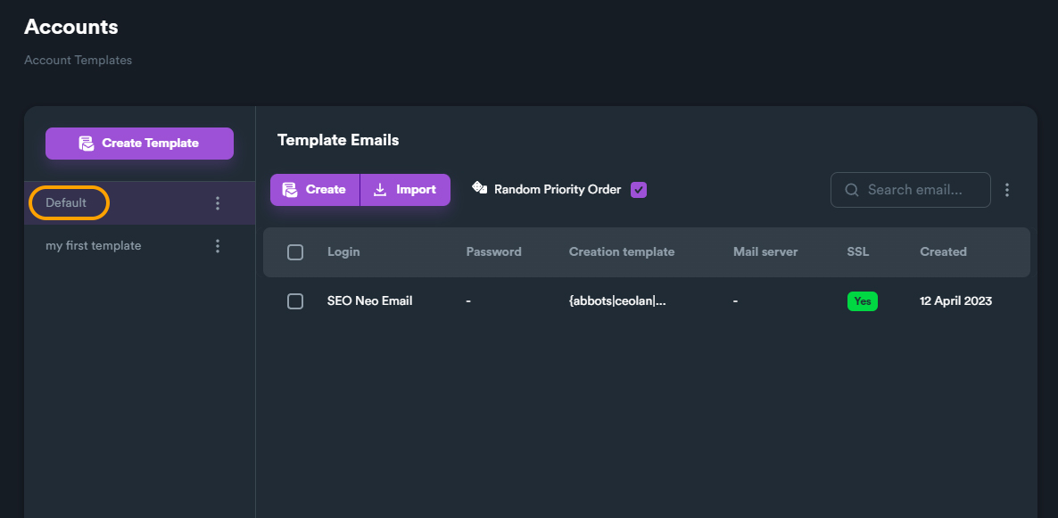Select my first template in sidebar
This screenshot has height=518, width=1058.
(x=94, y=246)
